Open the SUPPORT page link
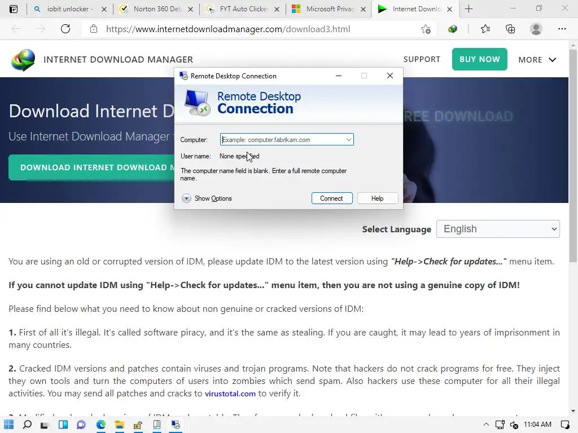This screenshot has width=578, height=433. tap(422, 59)
